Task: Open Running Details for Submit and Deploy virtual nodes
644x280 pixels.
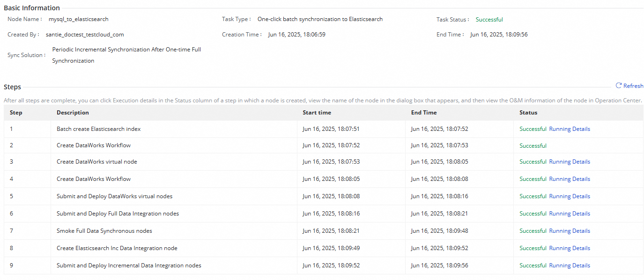Action: (570, 196)
